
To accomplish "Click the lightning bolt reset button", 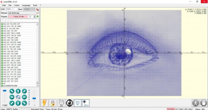I will pos(44,103).
